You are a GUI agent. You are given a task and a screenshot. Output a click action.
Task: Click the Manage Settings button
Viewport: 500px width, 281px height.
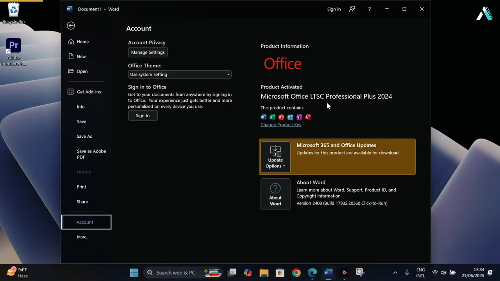(x=148, y=52)
